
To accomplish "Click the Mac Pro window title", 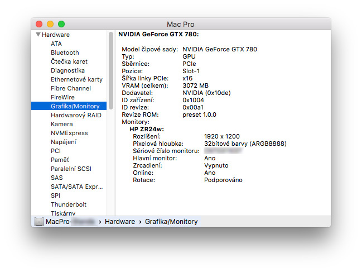I will tap(181, 24).
